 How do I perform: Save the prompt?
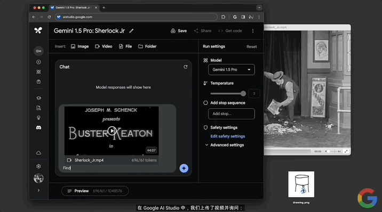point(179,31)
